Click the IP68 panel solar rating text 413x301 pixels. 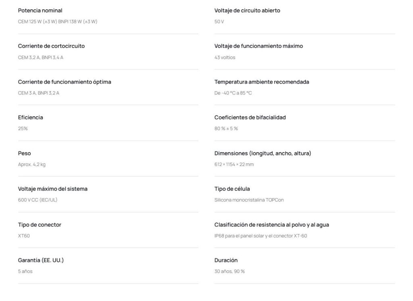coord(261,236)
